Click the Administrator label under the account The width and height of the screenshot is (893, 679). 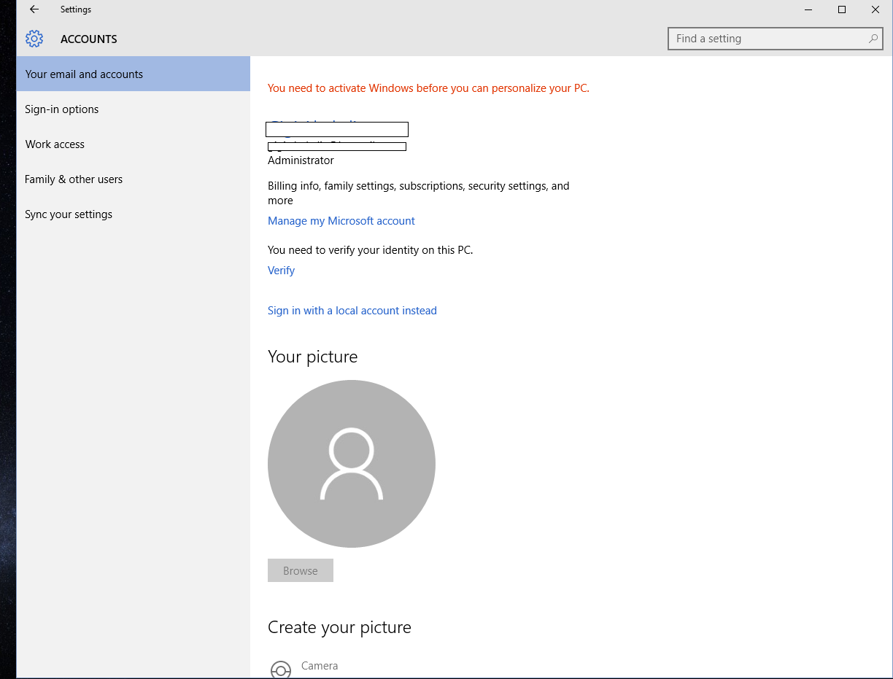click(301, 160)
